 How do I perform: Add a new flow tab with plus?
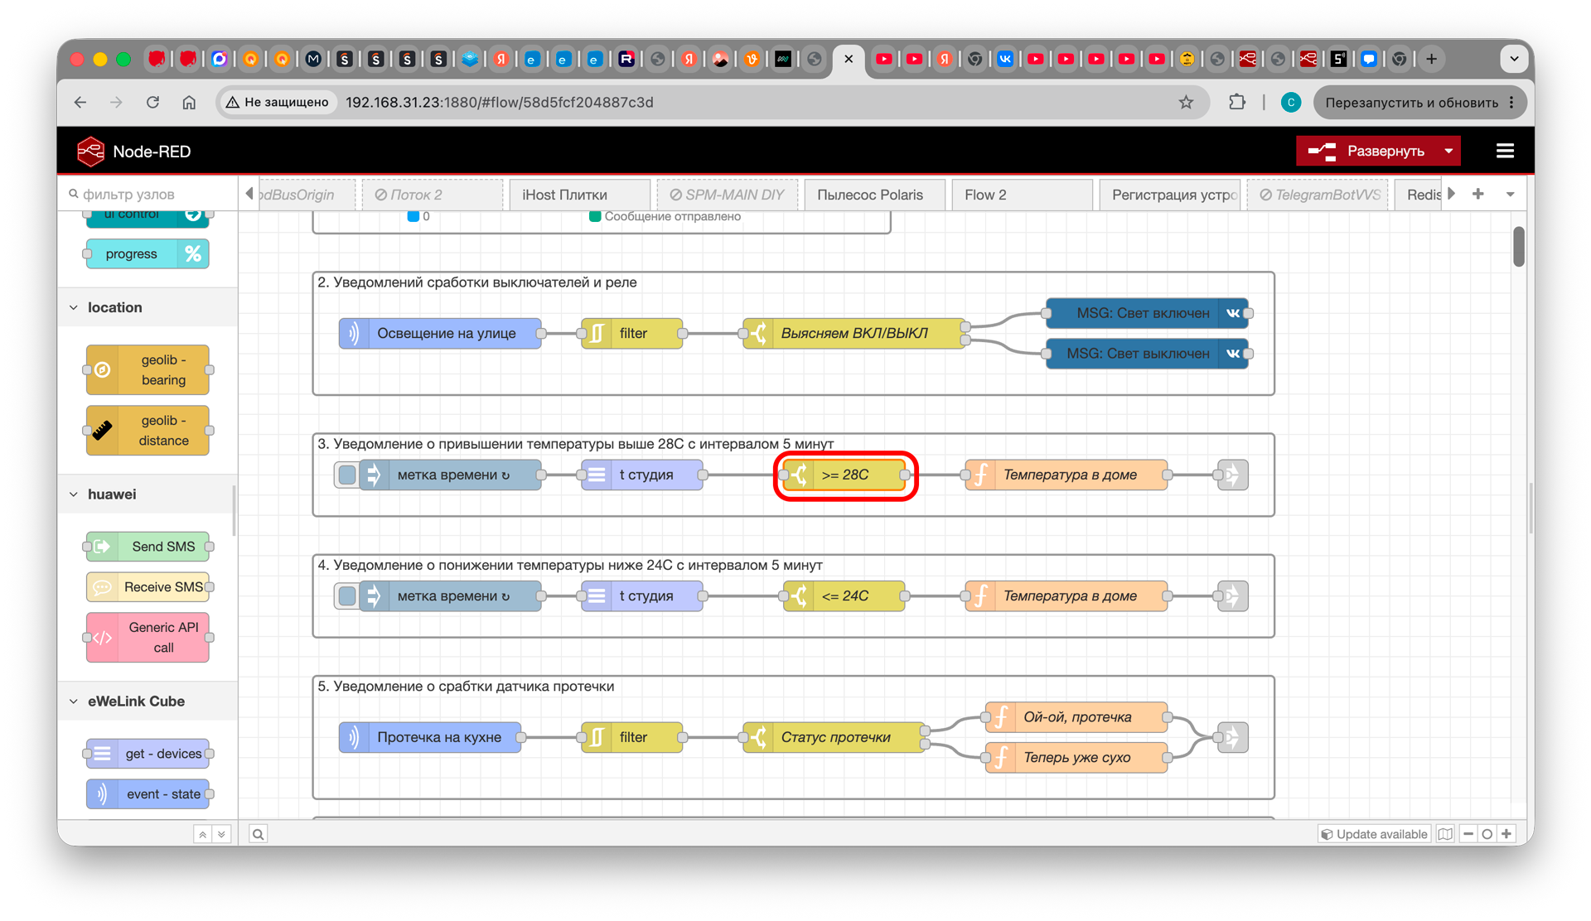(1478, 194)
